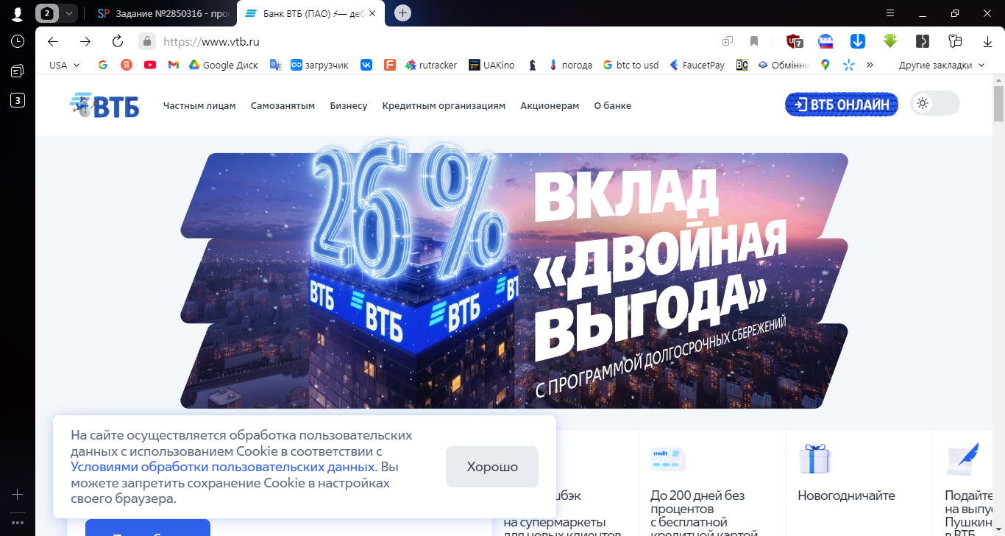Click the sidebar box showing number 3

(x=17, y=100)
